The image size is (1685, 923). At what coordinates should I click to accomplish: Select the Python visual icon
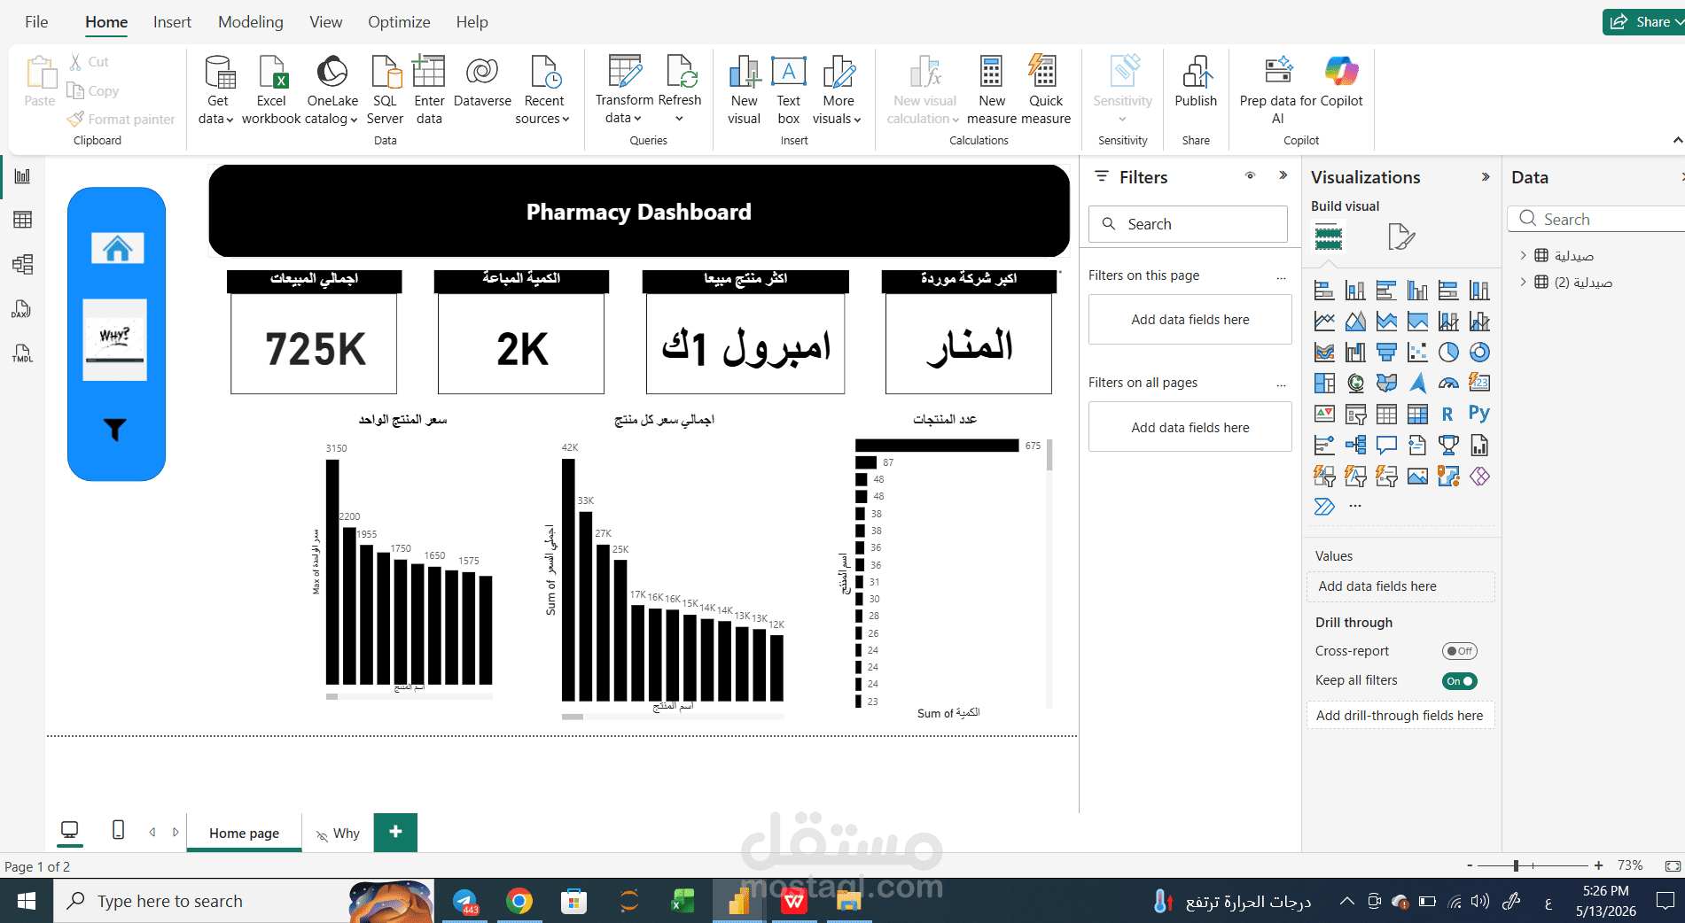[1478, 414]
